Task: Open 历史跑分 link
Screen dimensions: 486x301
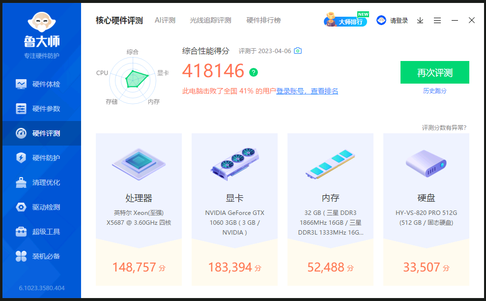Action: 434,90
